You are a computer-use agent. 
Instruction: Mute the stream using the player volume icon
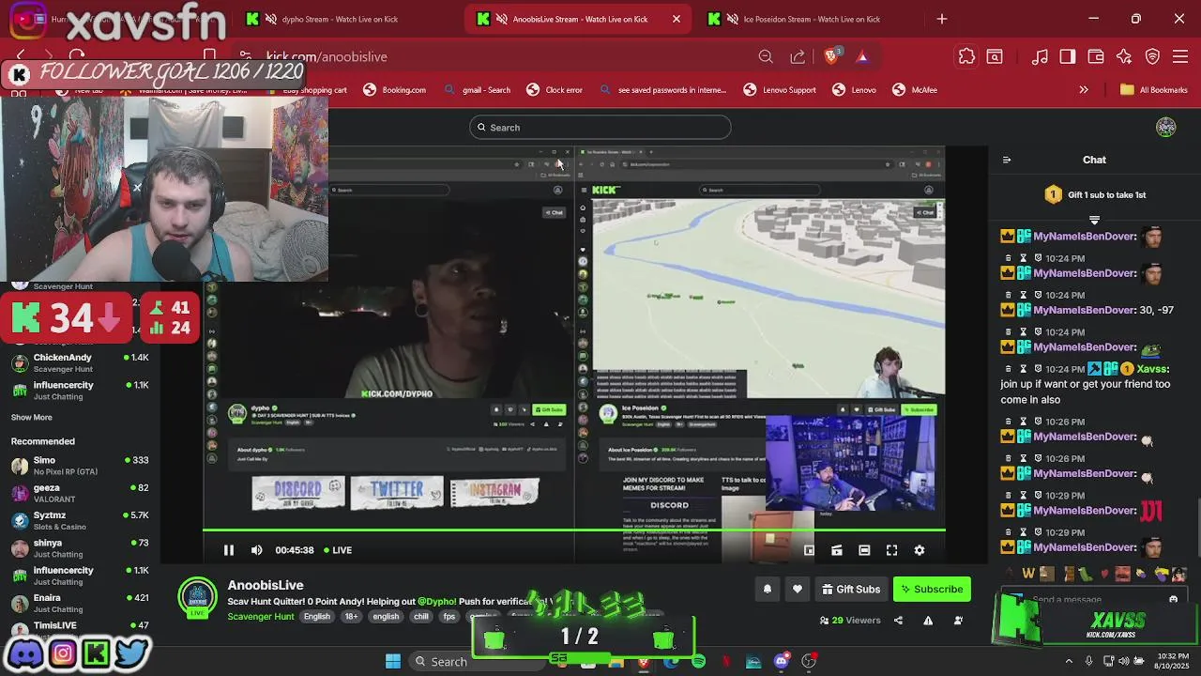point(256,550)
